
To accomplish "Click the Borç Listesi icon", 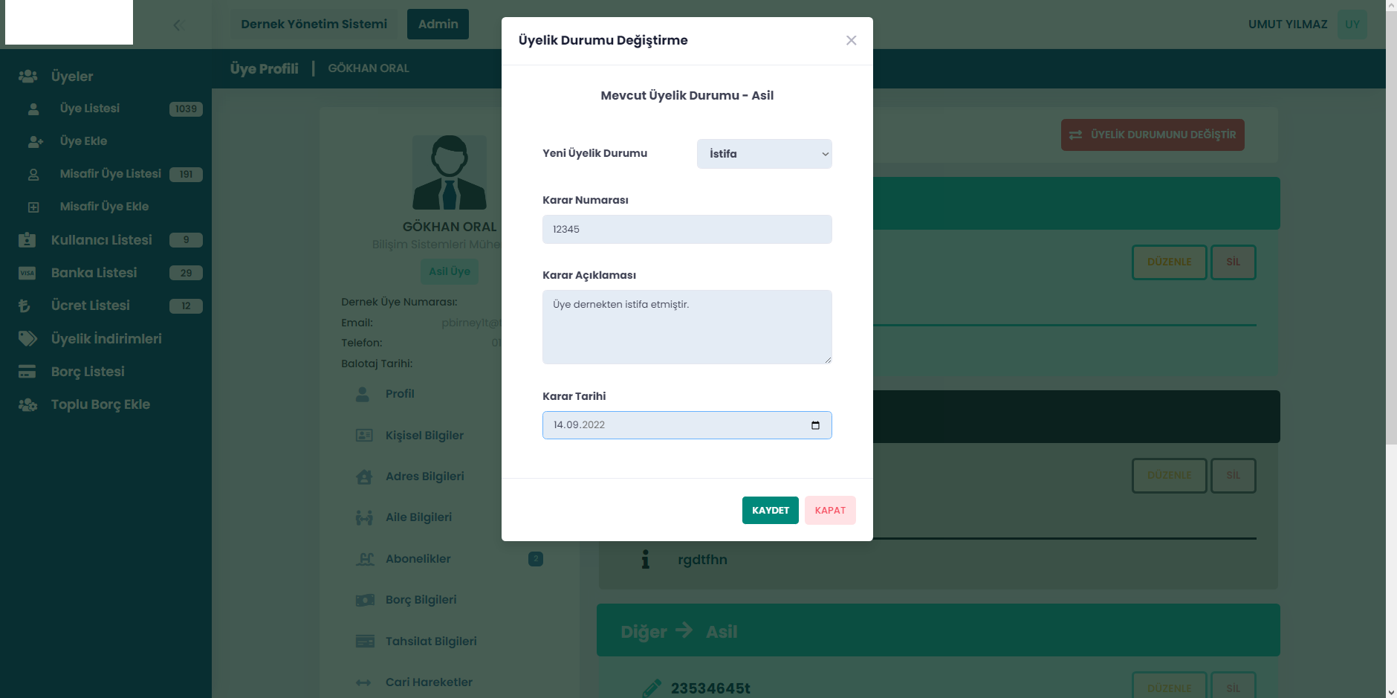I will (x=27, y=372).
